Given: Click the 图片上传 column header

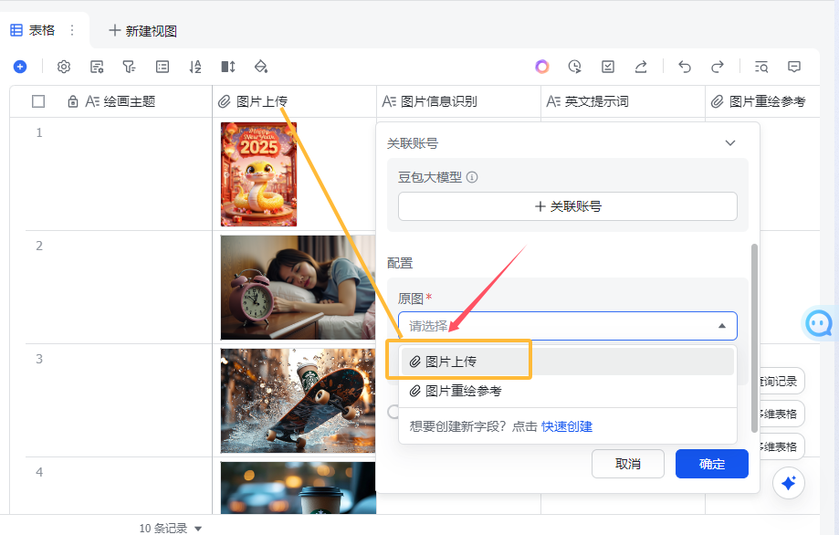Looking at the screenshot, I should click(294, 101).
